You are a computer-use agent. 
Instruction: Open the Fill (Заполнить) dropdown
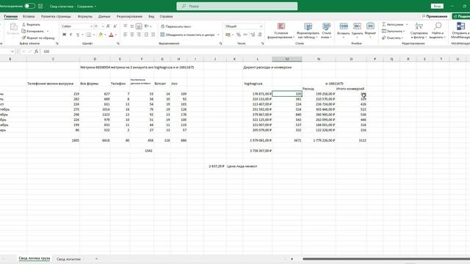(x=394, y=31)
